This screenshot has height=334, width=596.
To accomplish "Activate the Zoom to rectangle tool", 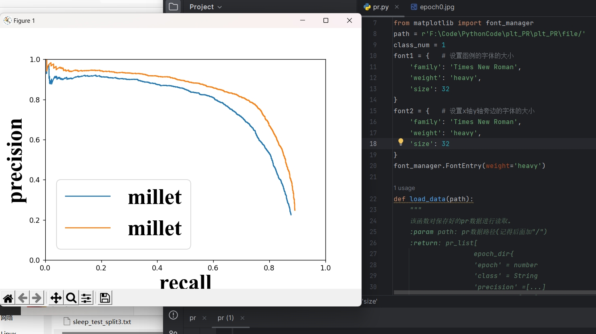I will tap(71, 298).
